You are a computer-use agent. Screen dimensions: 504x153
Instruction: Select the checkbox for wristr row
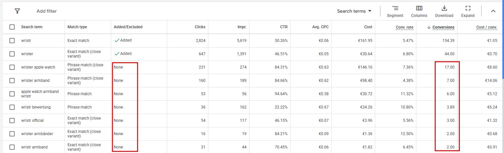(x=12, y=41)
